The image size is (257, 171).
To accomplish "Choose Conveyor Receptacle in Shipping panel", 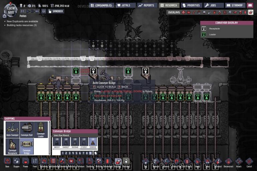I will pos(12,146).
